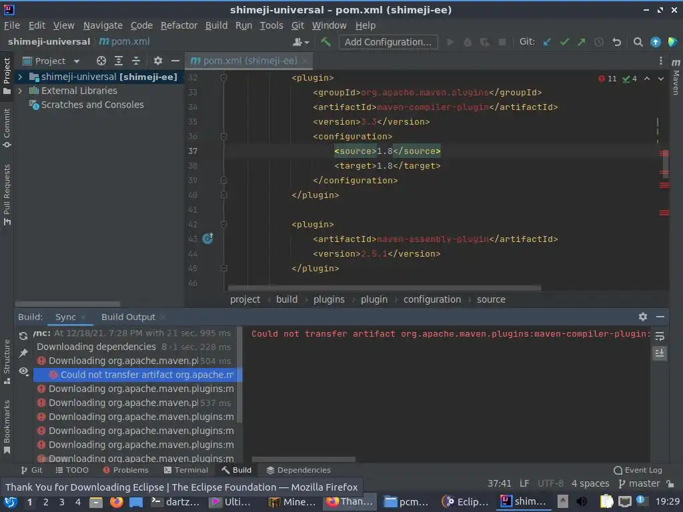The height and width of the screenshot is (512, 683).
Task: Click the Build project hammer icon
Action: pos(325,42)
